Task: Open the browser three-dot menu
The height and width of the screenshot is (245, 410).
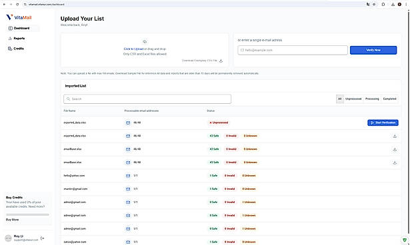Action: point(406,5)
